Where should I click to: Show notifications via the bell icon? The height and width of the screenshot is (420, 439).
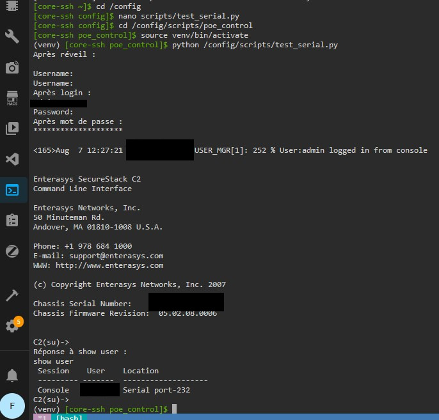tap(12, 375)
